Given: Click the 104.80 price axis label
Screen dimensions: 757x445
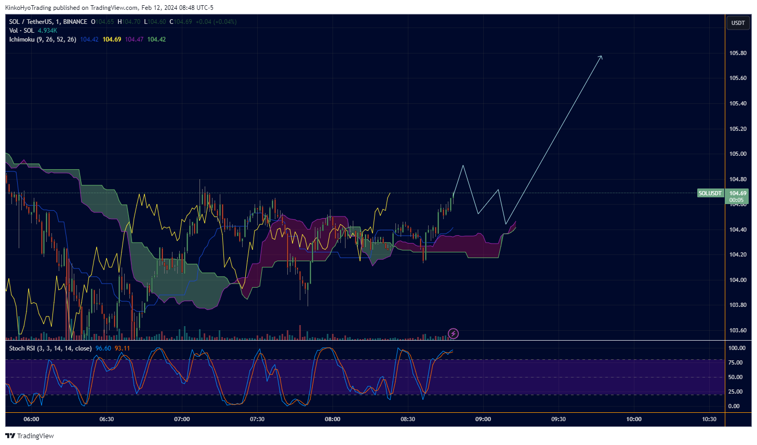Looking at the screenshot, I should (x=738, y=179).
